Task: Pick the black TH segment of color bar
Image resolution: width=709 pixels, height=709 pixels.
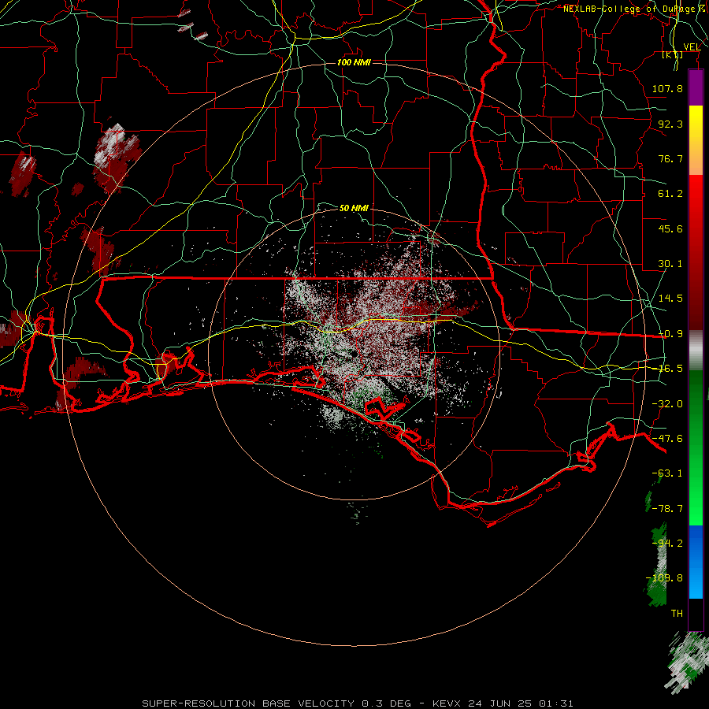Action: coord(696,614)
